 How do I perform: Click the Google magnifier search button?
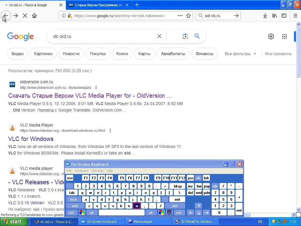(x=197, y=36)
